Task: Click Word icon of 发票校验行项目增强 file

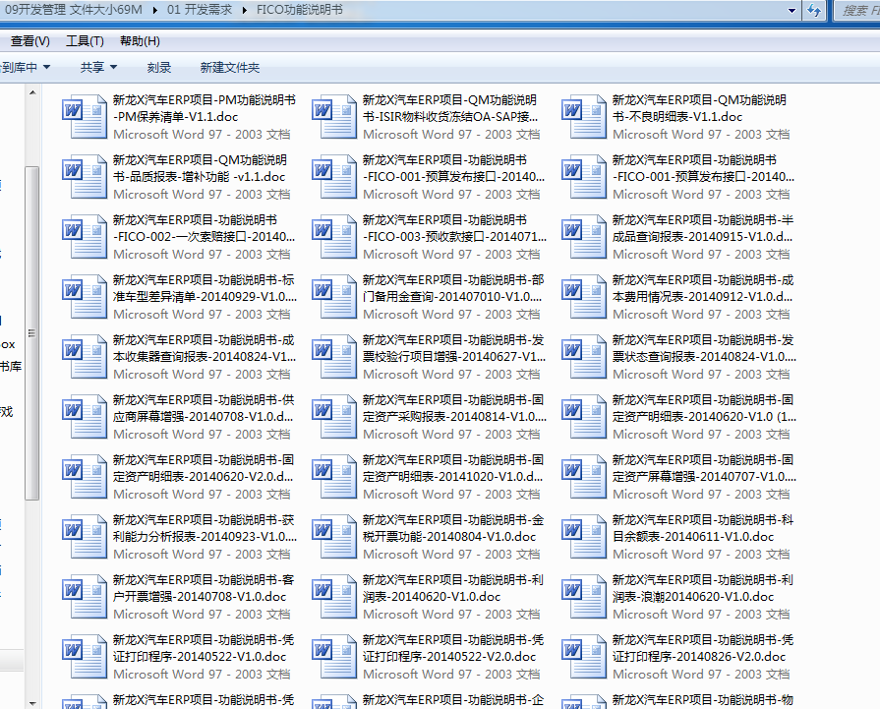Action: [334, 357]
